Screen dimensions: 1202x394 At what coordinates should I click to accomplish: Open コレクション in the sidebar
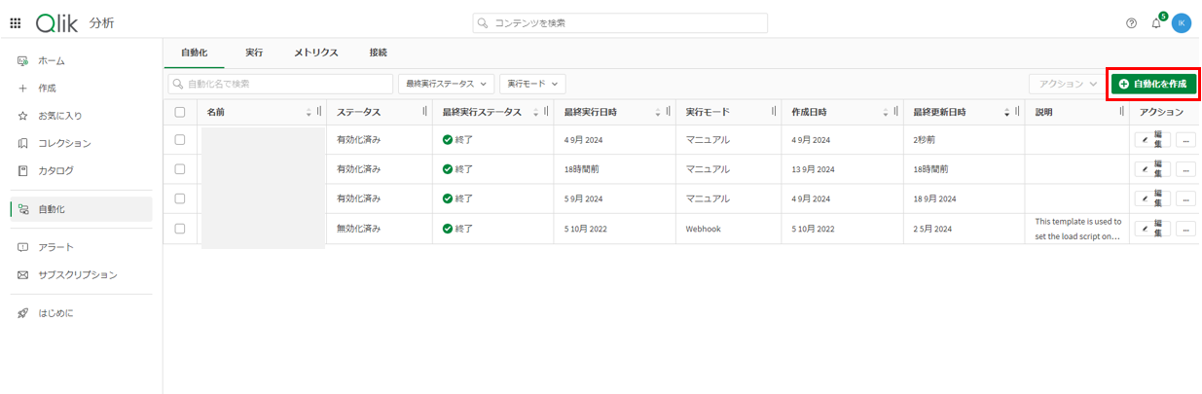tap(82, 143)
